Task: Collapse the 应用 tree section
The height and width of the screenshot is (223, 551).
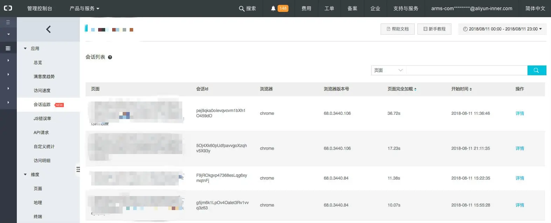Action: point(25,49)
